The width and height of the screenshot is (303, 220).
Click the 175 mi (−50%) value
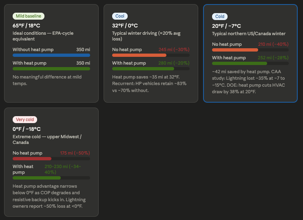coord(75,153)
